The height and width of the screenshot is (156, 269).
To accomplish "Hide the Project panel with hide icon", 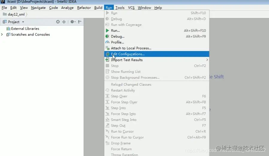I will click(x=80, y=22).
